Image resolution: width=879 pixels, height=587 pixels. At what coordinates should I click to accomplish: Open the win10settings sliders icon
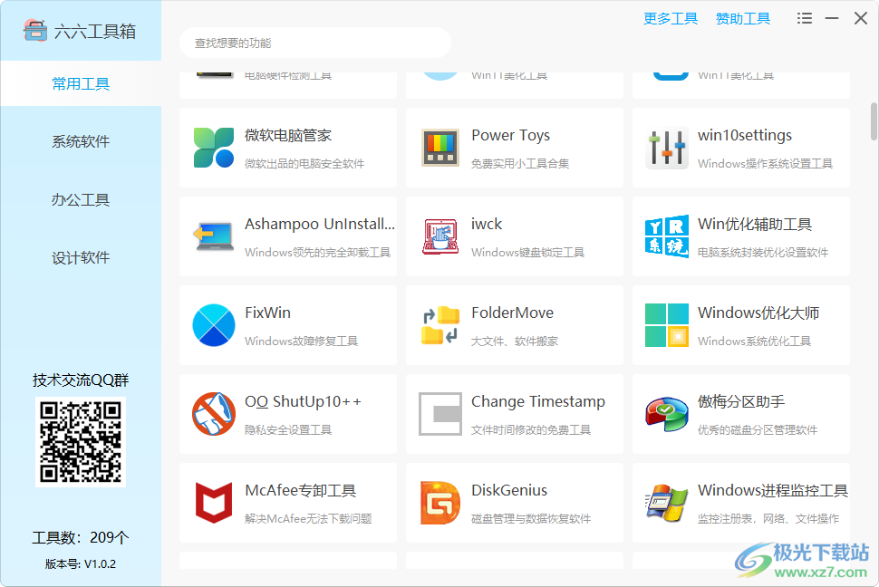[667, 148]
